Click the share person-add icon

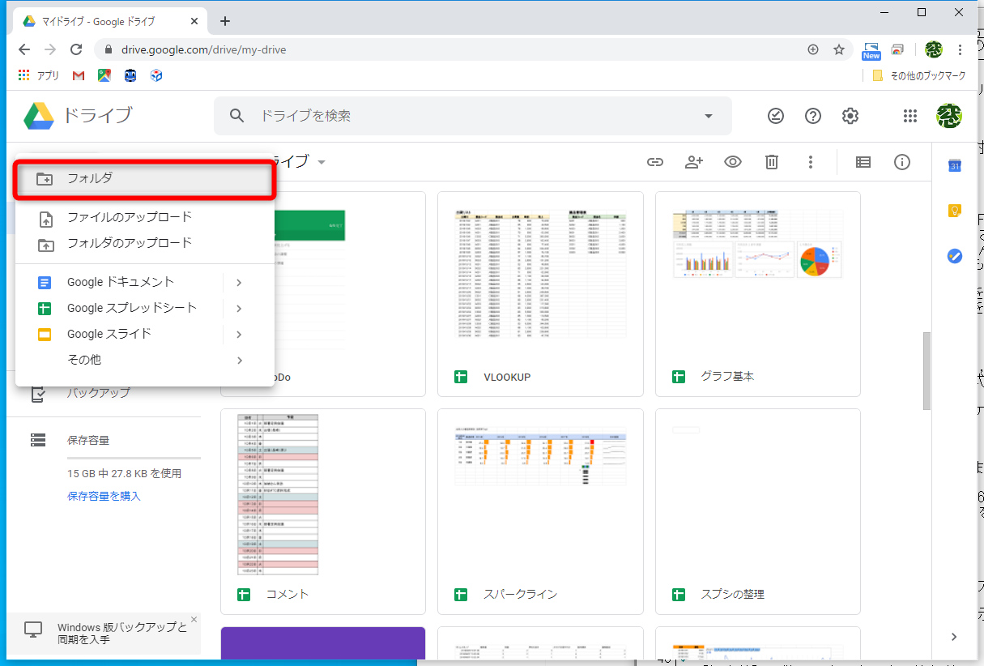[x=694, y=162]
